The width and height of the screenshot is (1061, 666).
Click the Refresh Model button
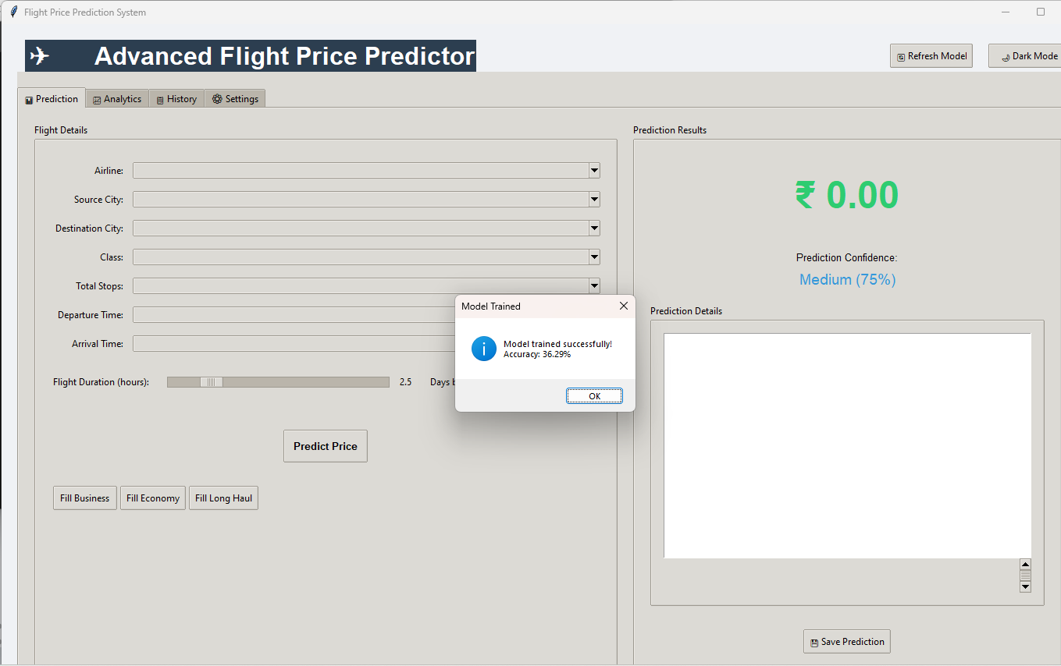931,56
